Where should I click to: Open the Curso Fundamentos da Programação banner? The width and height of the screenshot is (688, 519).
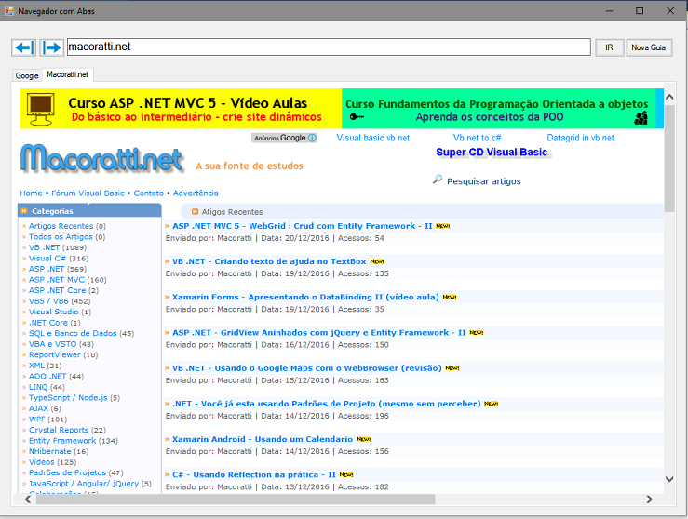coord(499,109)
